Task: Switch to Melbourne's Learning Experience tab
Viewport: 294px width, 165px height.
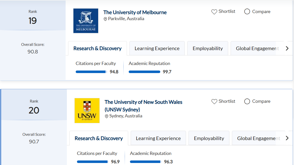Action: (157, 48)
